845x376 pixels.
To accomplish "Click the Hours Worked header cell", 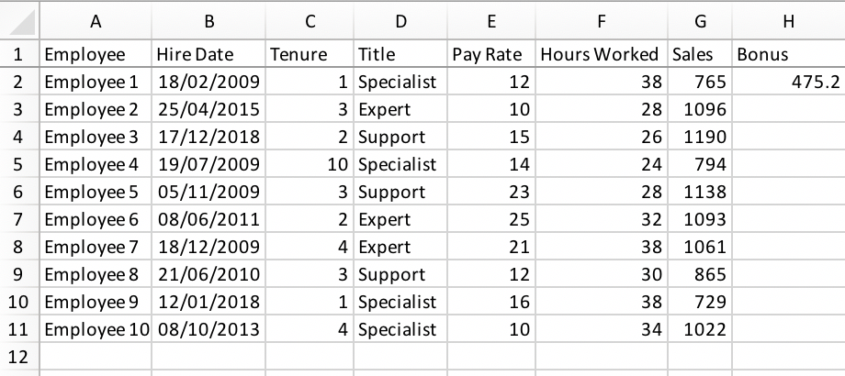I will (601, 54).
